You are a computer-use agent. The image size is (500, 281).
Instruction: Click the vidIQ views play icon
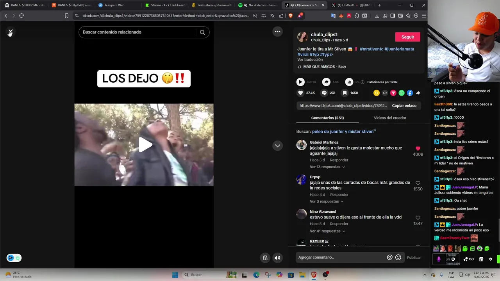pos(300,82)
